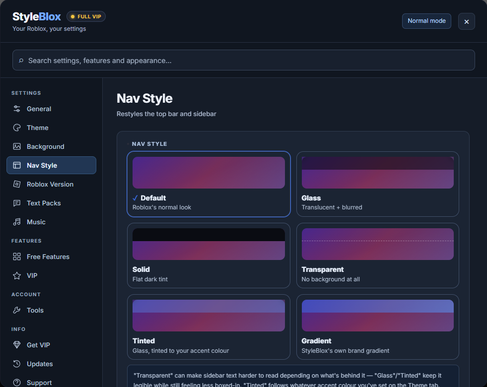Click the 'No background at all' description
Screen dimensions: 487x387
pos(331,279)
